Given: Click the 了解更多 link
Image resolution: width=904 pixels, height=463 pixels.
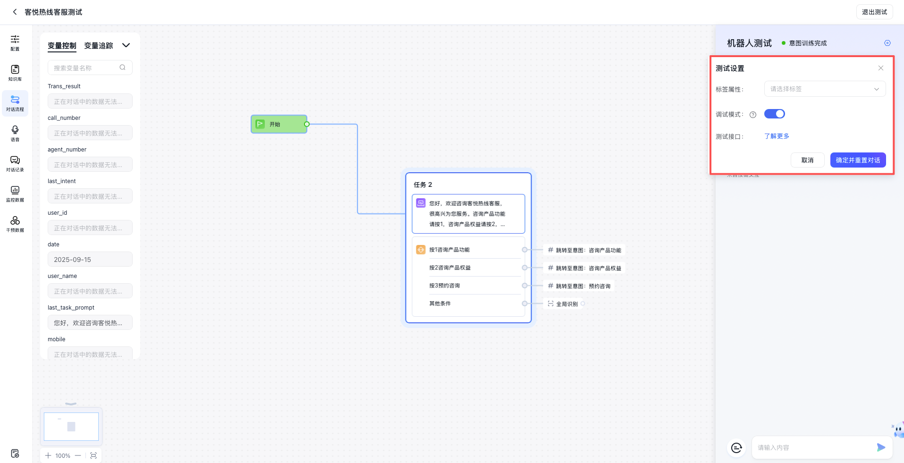Looking at the screenshot, I should click(777, 136).
